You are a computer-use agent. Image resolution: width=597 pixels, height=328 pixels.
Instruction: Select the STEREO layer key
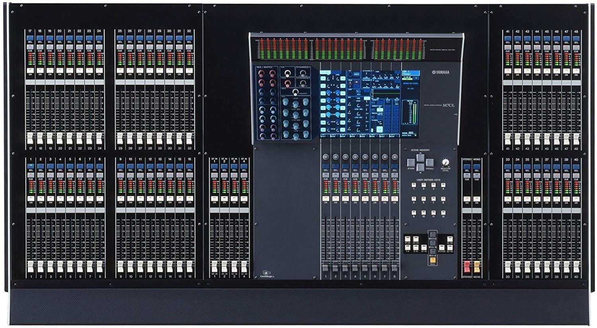click(441, 248)
